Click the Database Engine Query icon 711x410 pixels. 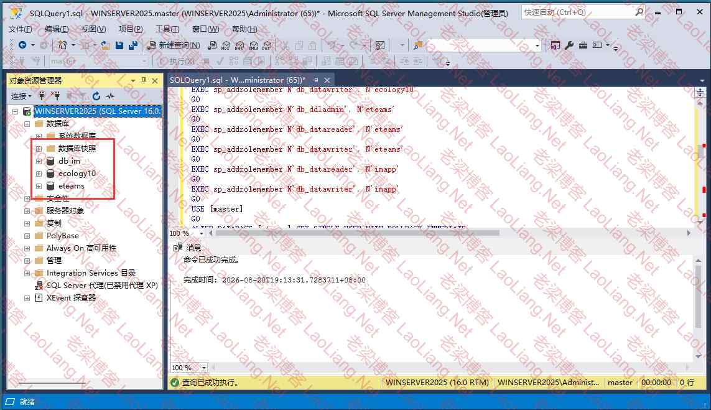coord(211,45)
